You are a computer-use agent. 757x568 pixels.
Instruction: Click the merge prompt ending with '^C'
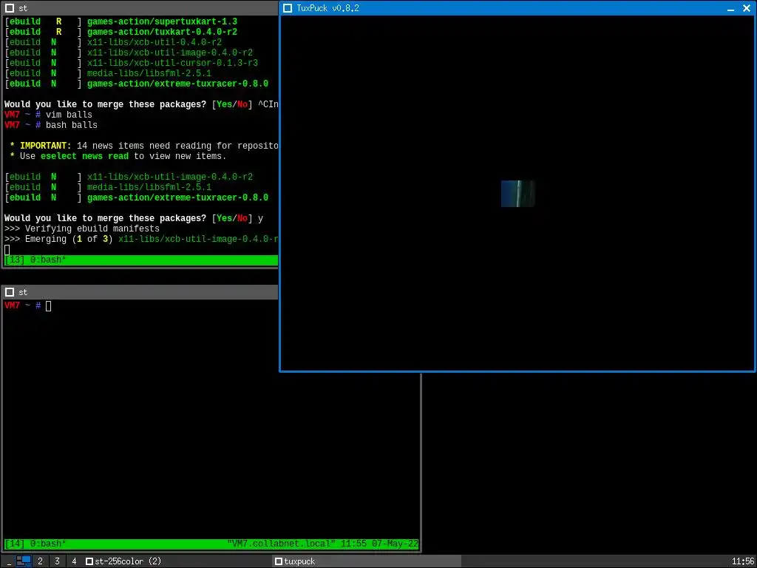tap(141, 104)
